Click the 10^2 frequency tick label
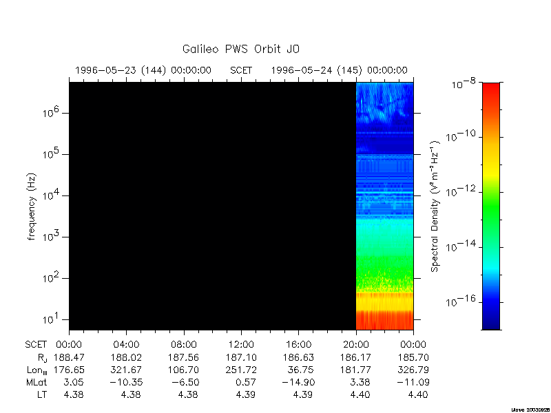The width and height of the screenshot is (551, 413). tap(51, 277)
